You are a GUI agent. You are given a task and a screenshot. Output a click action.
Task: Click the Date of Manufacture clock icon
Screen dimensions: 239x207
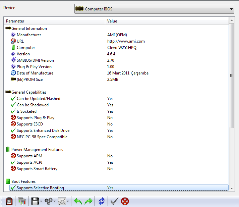[x=13, y=73]
